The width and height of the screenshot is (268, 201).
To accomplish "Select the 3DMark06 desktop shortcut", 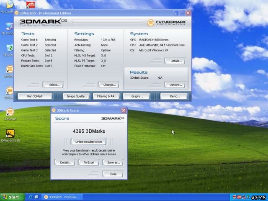I will point(10,114).
